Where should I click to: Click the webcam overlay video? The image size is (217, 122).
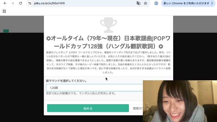click(x=180, y=101)
